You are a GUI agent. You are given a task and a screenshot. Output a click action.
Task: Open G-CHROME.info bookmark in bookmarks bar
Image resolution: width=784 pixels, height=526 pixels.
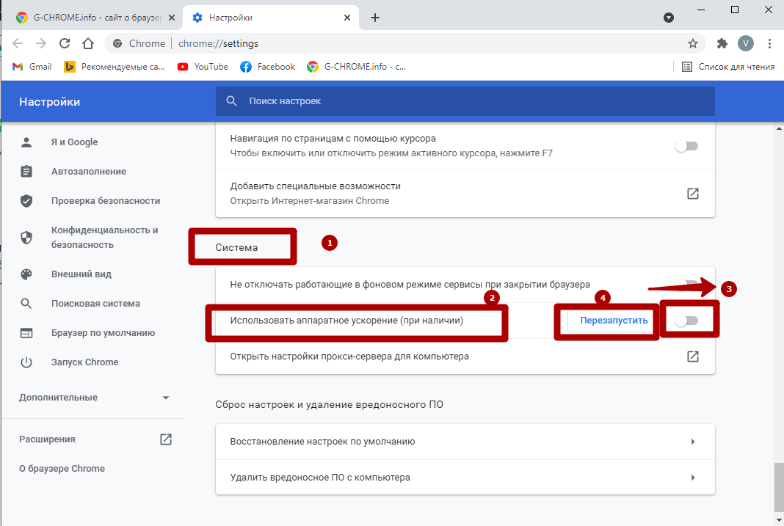(x=357, y=67)
